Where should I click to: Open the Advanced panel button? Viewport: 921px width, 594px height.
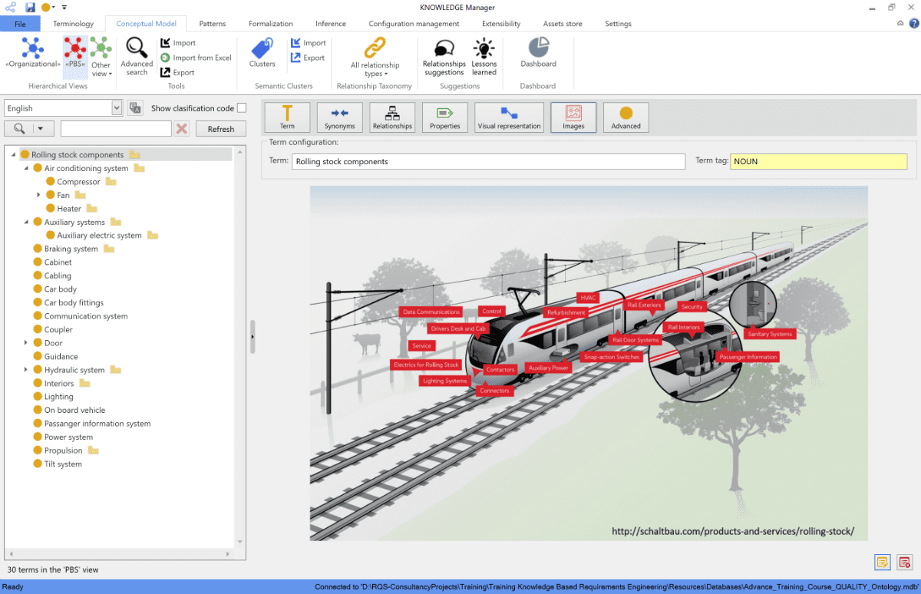(x=626, y=117)
